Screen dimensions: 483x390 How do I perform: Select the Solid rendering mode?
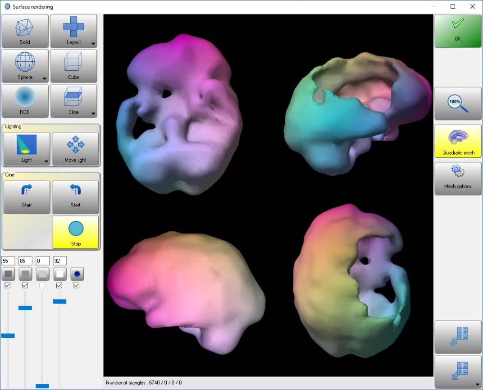click(x=25, y=31)
